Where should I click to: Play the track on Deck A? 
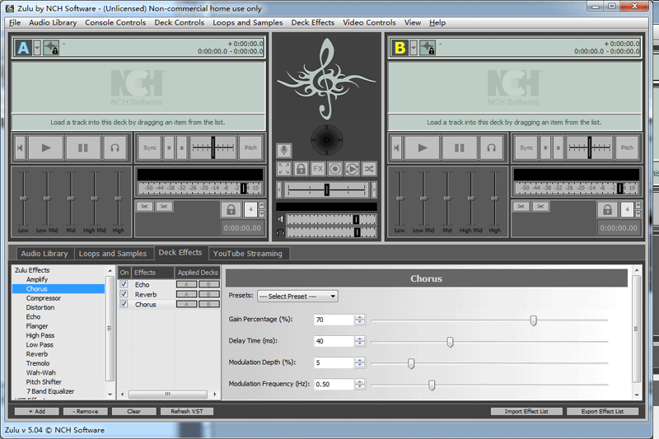46,147
